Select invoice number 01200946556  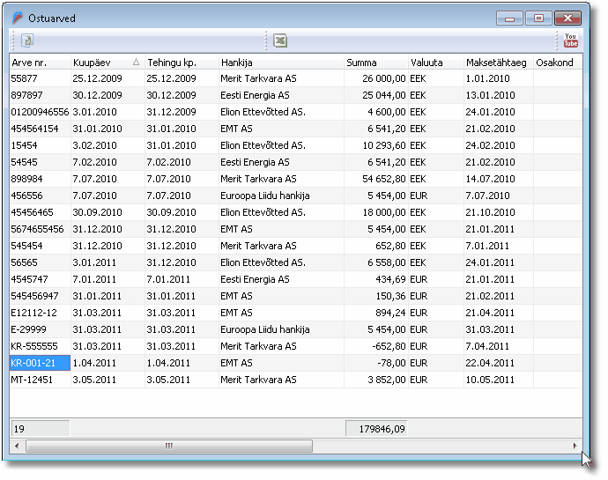[40, 112]
